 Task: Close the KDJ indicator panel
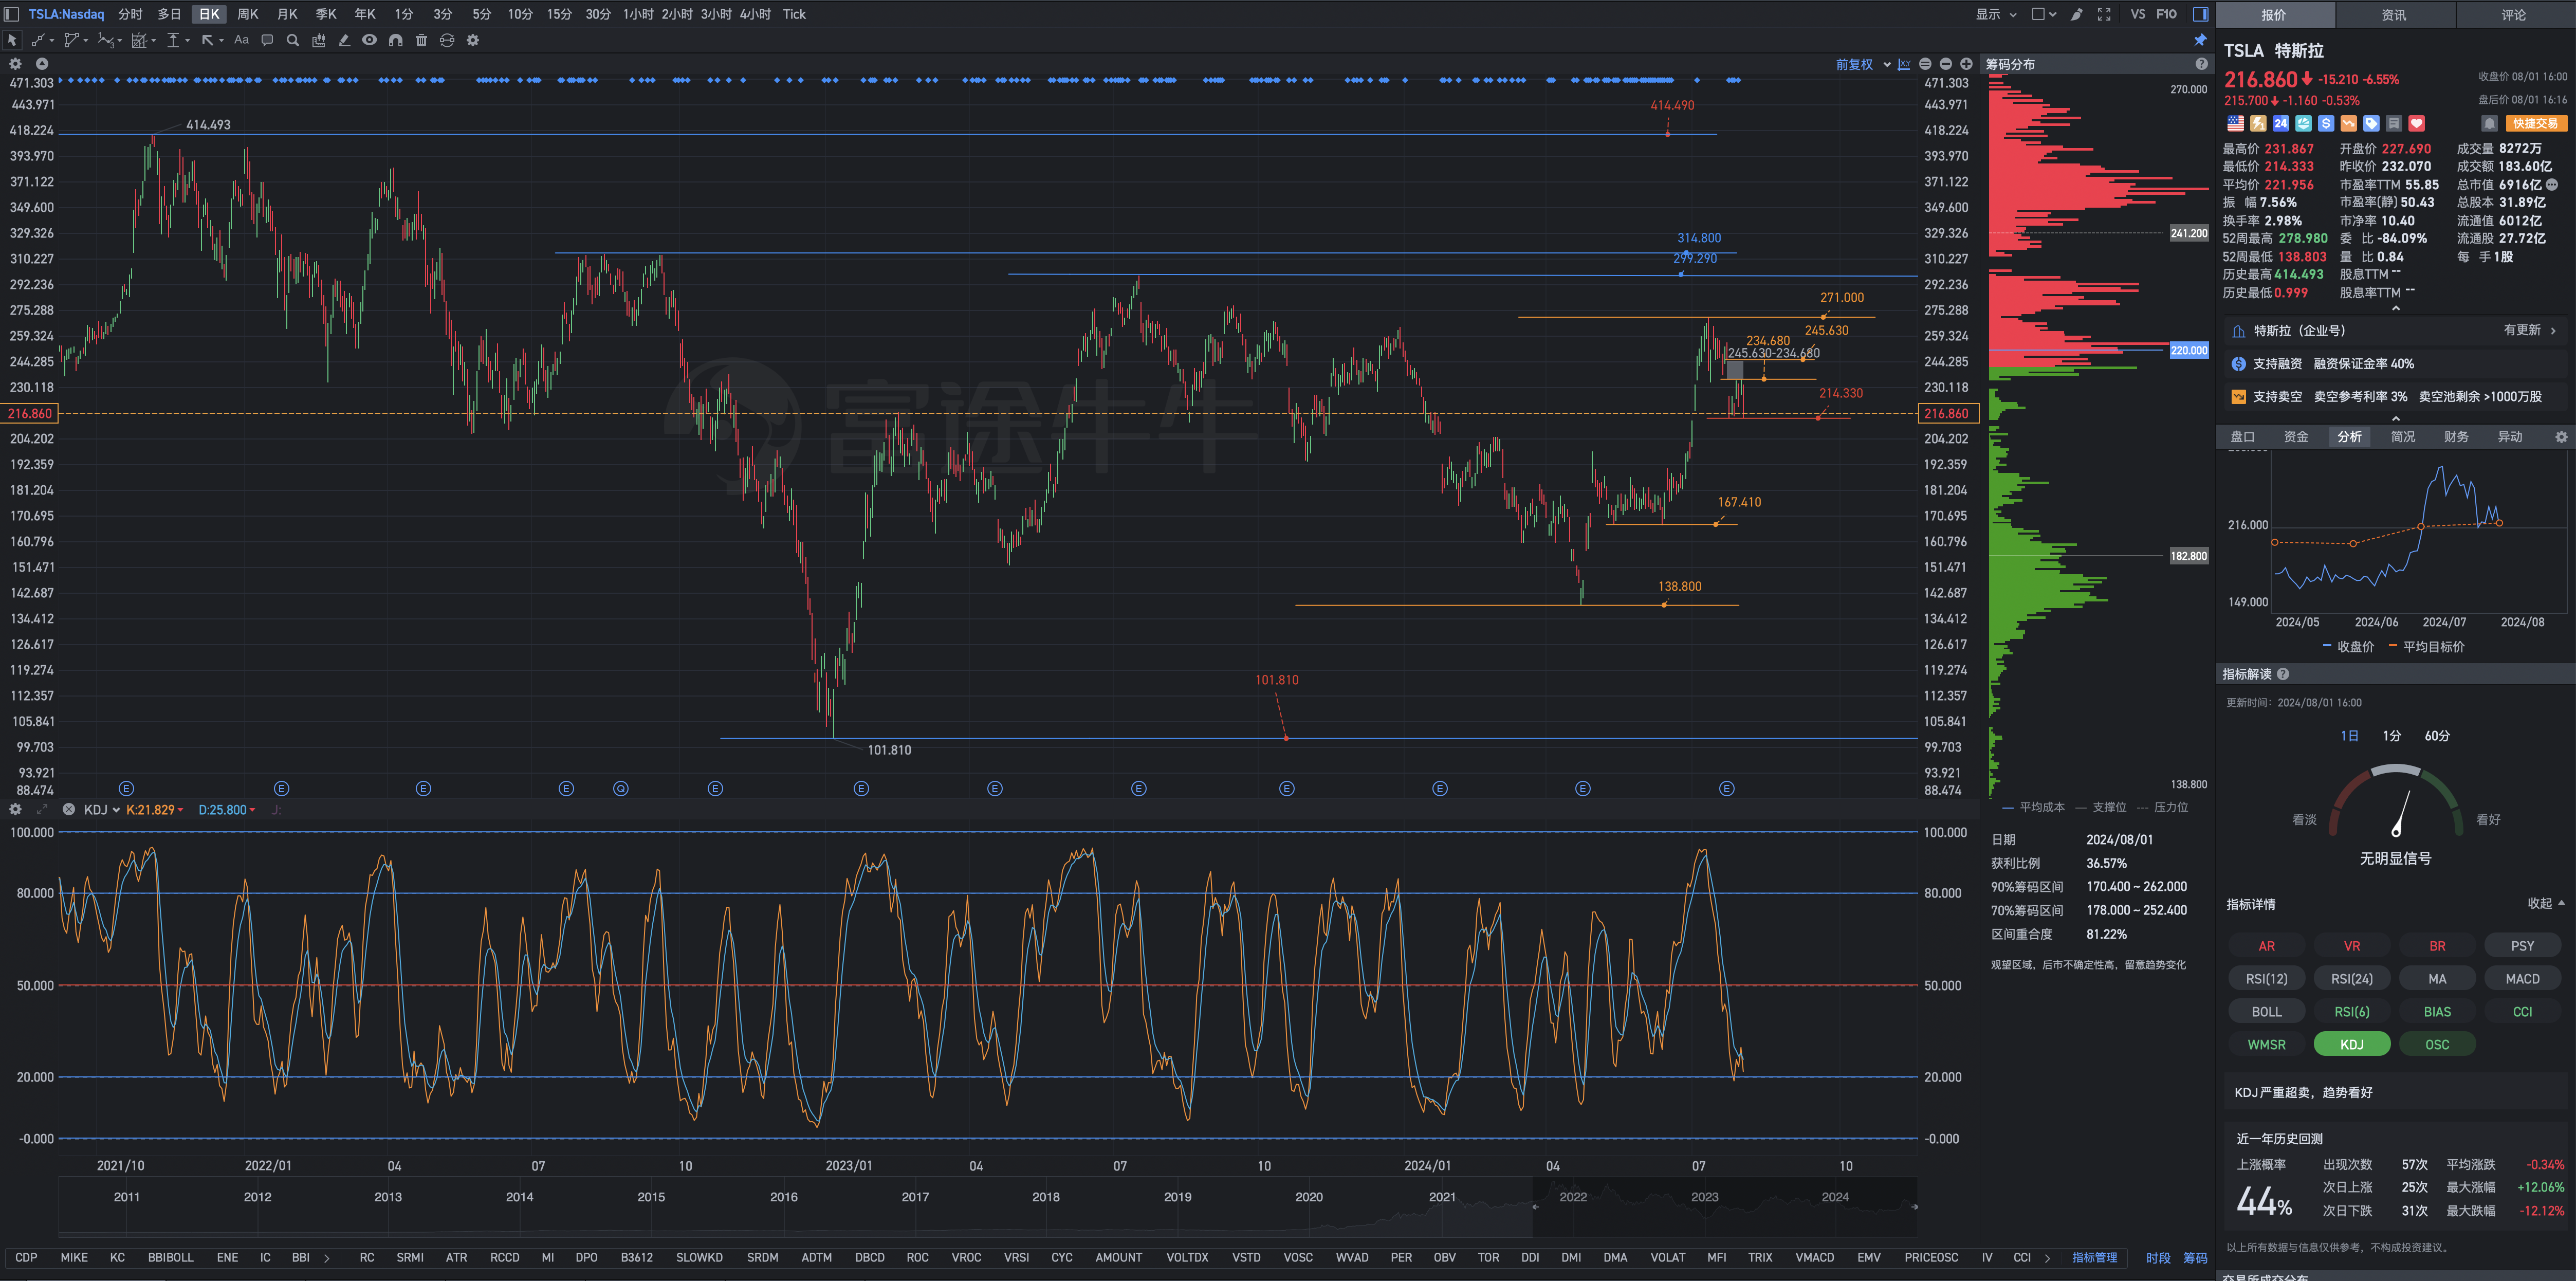tap(68, 810)
